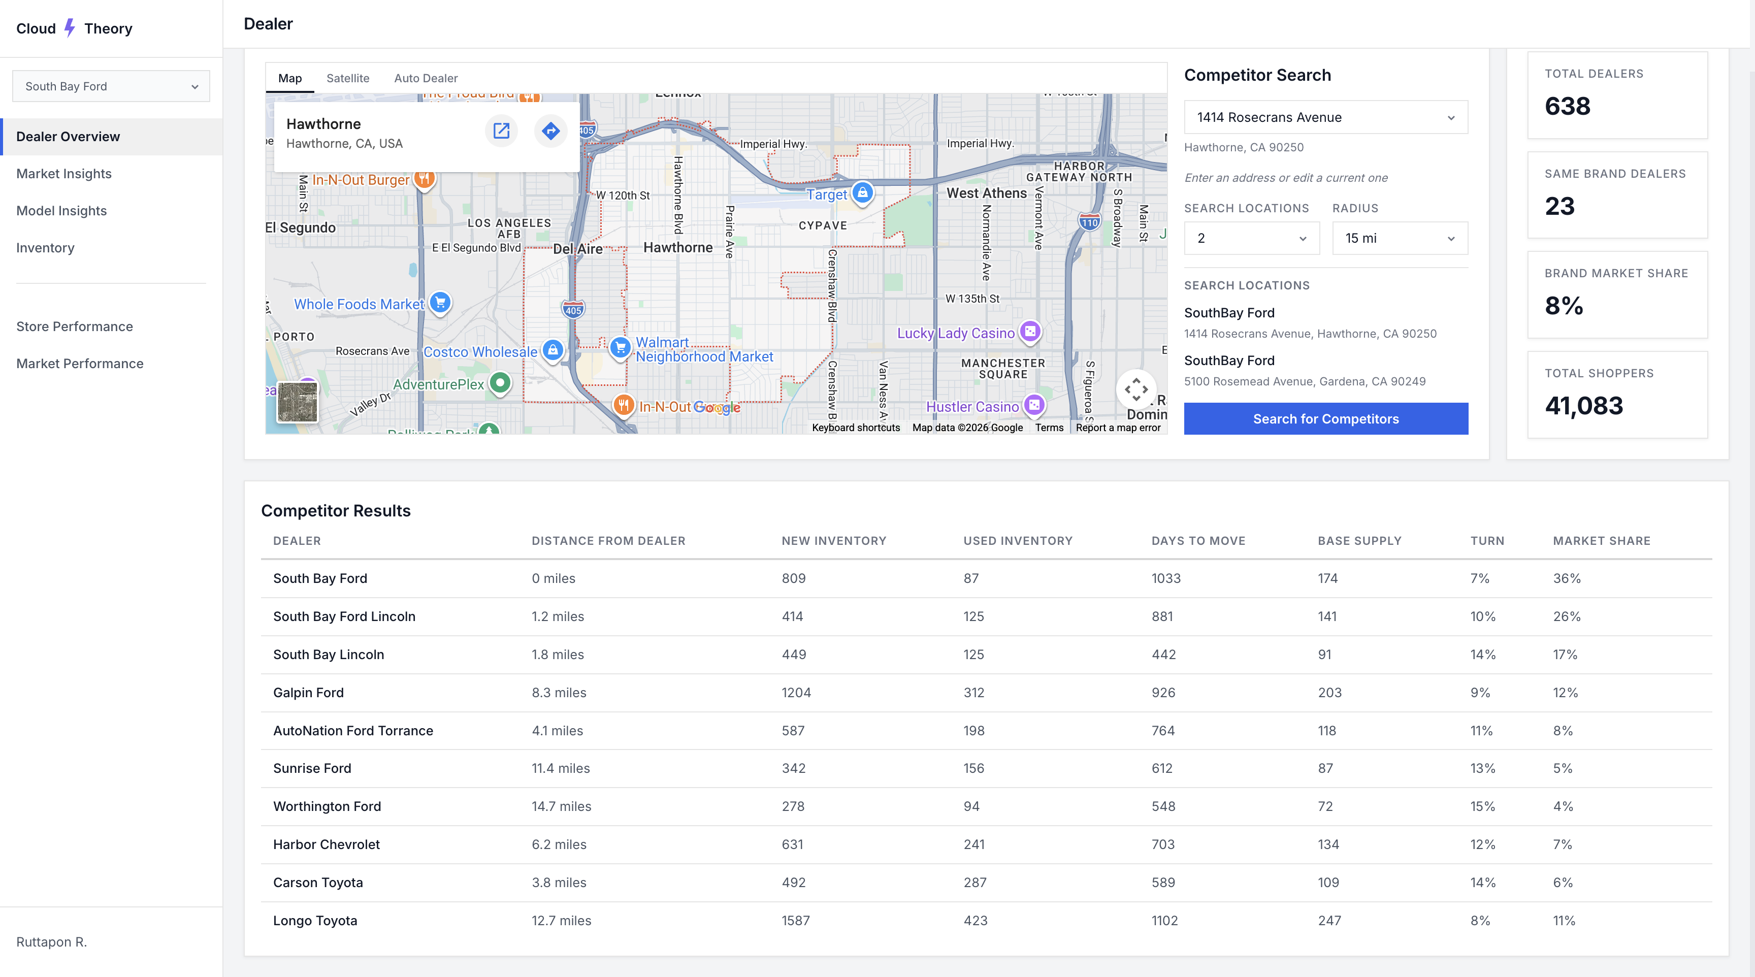
Task: Click the AdventurePlex green location pin
Action: pyautogui.click(x=501, y=383)
